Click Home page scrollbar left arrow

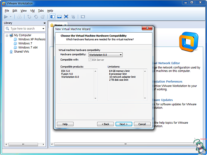tap(52, 144)
